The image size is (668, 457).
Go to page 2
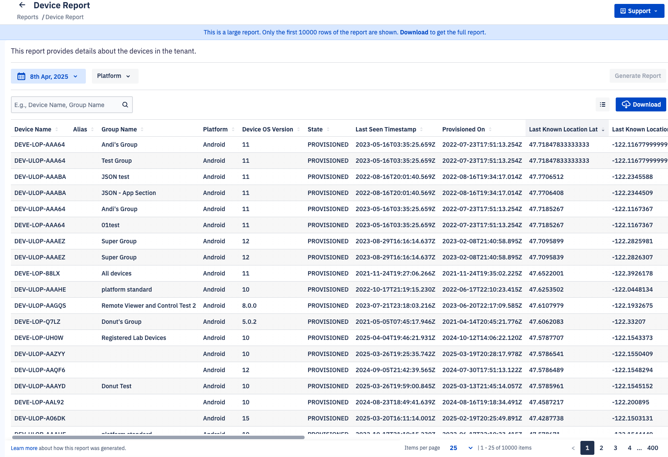coord(601,448)
